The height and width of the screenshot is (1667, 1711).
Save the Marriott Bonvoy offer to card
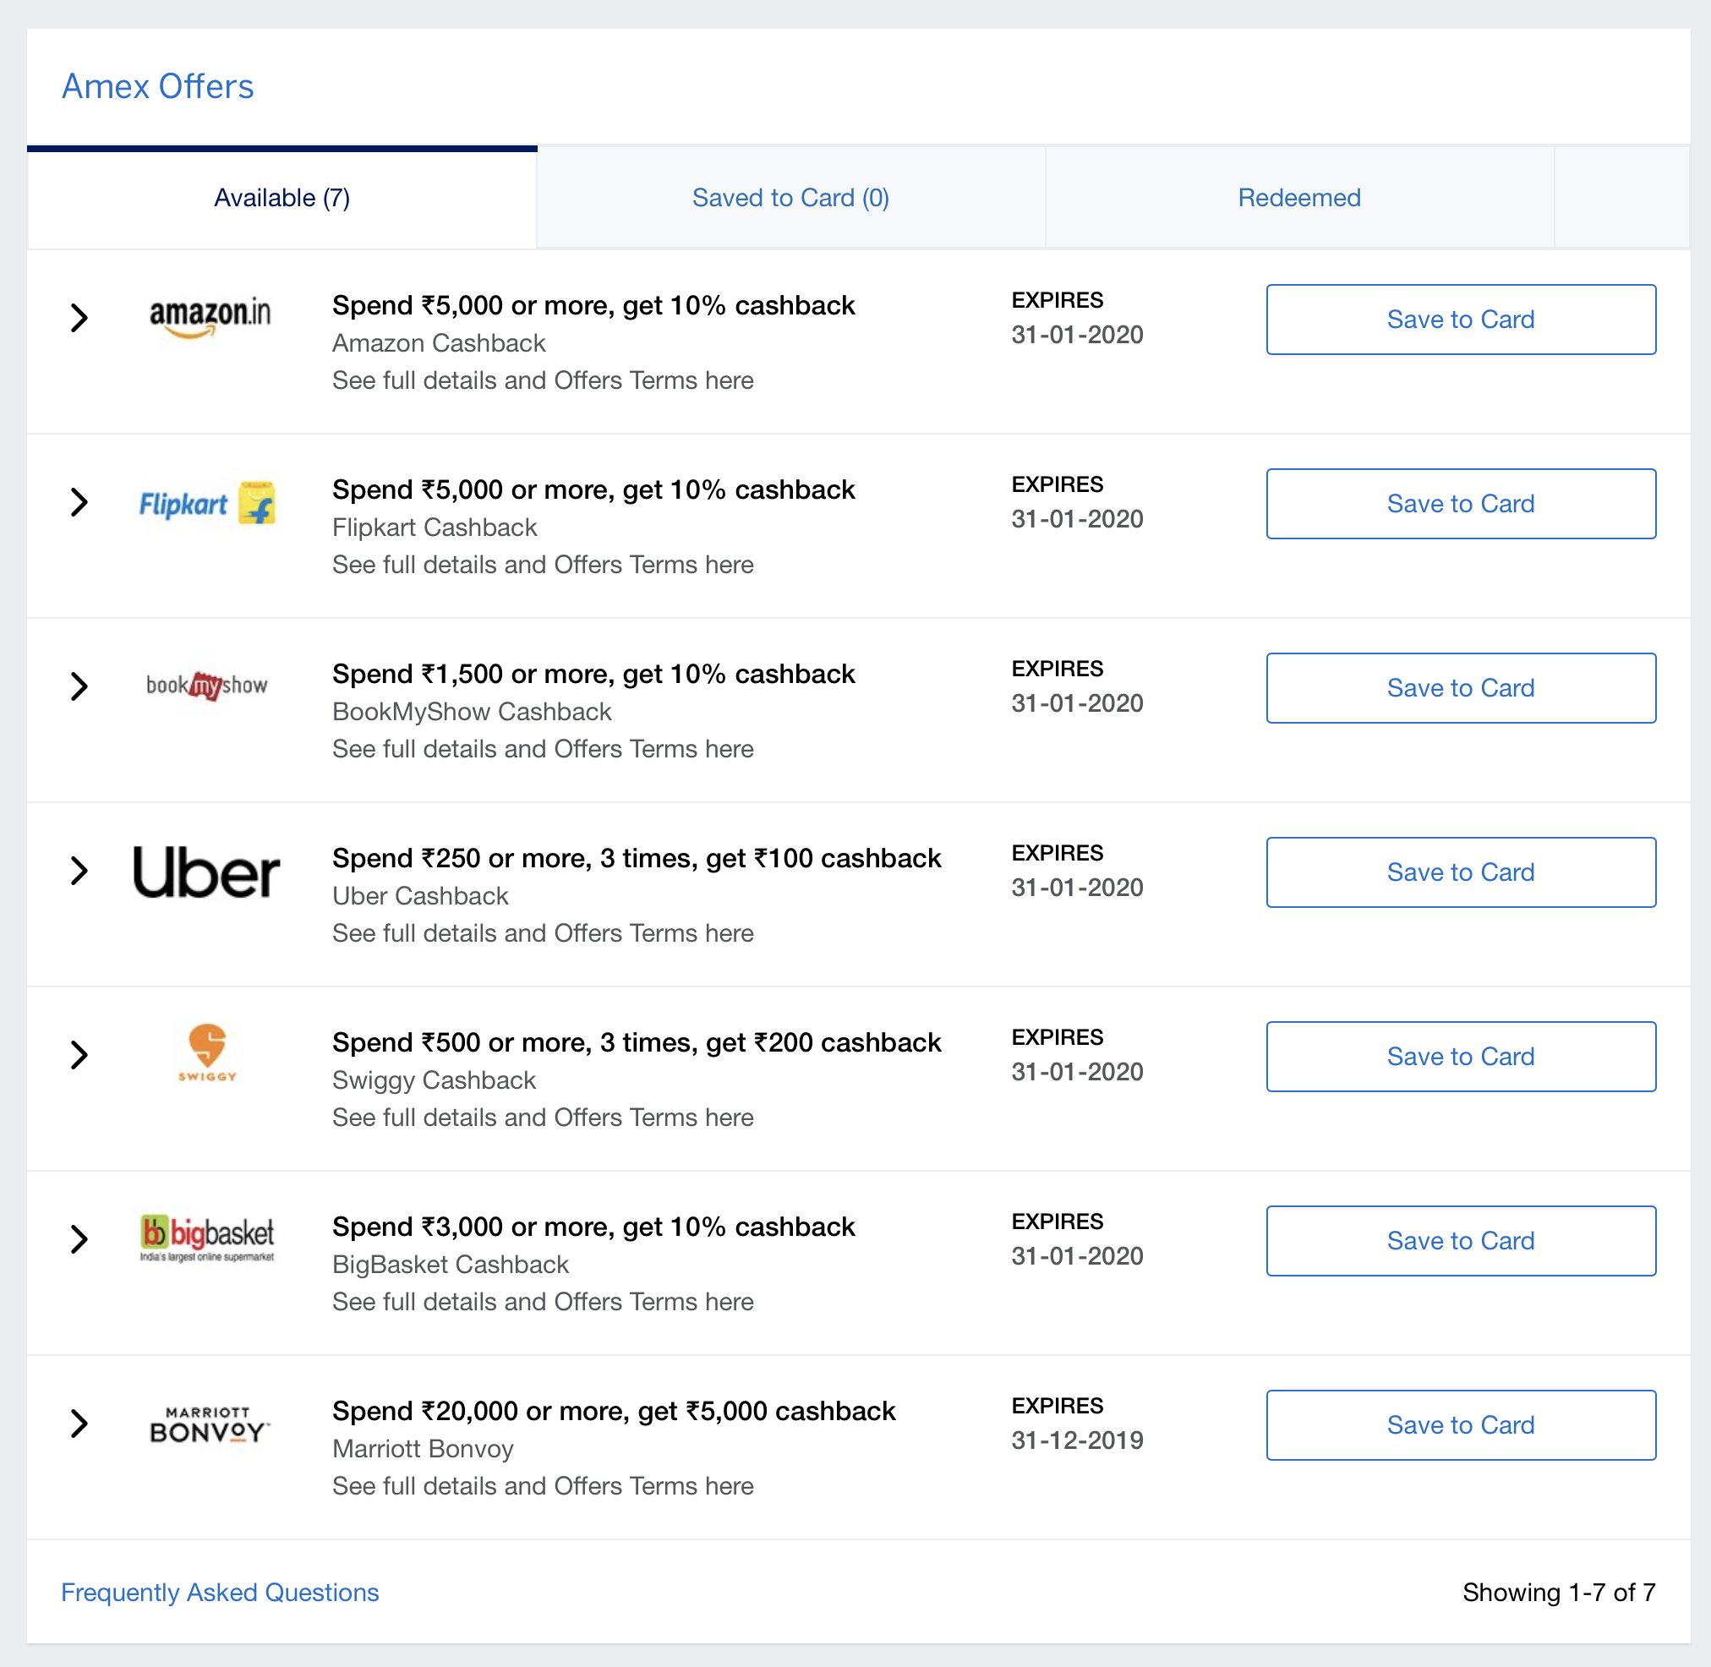1461,1425
